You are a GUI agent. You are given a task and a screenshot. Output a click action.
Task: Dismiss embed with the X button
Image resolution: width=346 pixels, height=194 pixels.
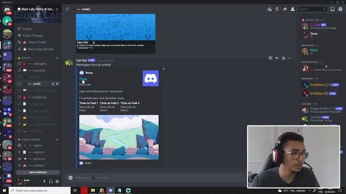click(164, 69)
